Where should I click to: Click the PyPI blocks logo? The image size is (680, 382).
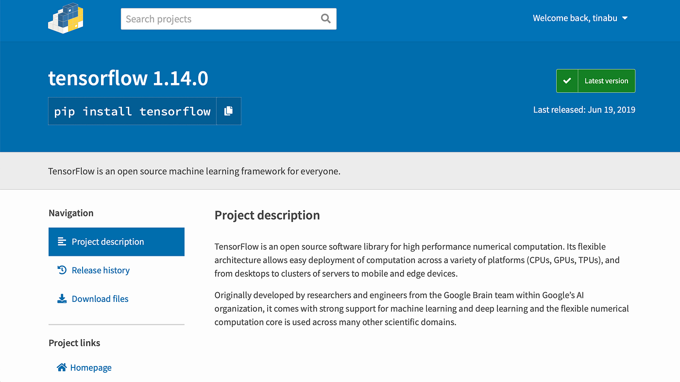coord(66,18)
